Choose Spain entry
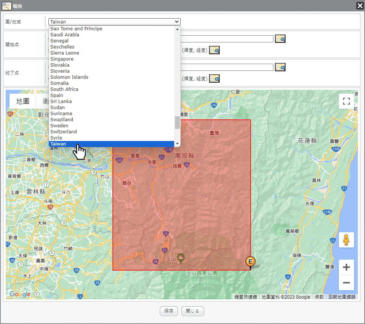365x324 pixels. point(111,95)
